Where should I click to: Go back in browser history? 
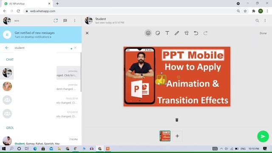(5, 11)
